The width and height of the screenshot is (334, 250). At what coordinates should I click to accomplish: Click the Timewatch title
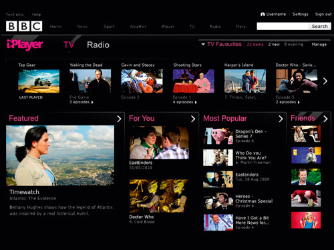(24, 192)
